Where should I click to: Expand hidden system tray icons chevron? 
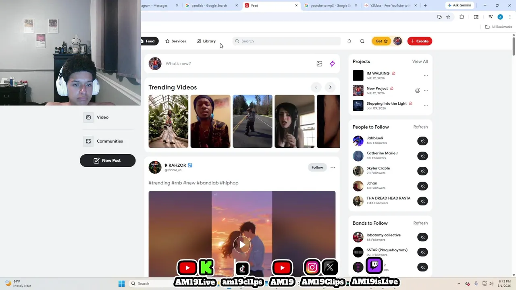point(459,284)
